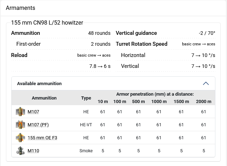227x166 pixels.
Task: Click the 1000 m distance column header
Action: (x=159, y=102)
